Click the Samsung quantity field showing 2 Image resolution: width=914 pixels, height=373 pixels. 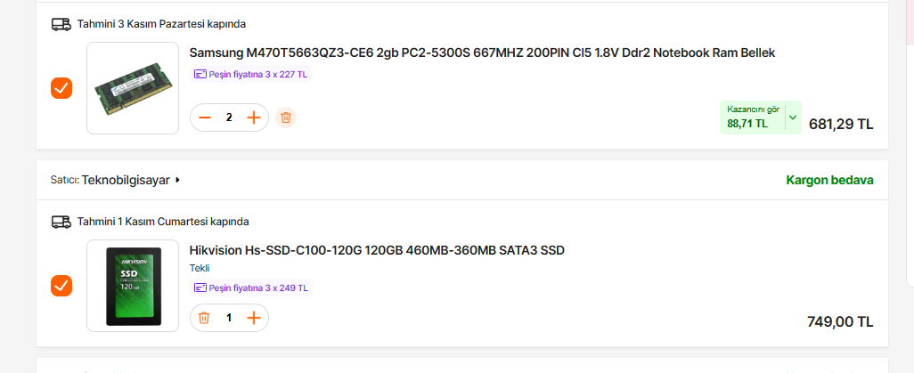229,118
